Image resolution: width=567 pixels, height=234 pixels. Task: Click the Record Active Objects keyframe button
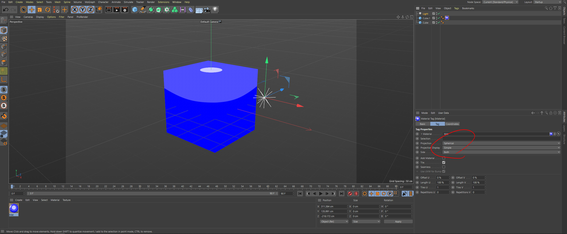coord(350,194)
